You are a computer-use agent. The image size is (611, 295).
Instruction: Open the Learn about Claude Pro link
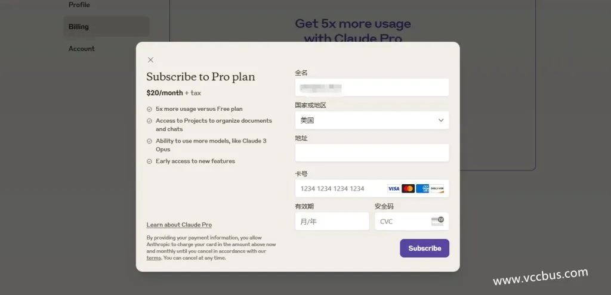[179, 225]
